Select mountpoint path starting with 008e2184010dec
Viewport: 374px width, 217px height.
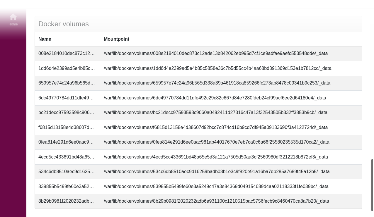pos(216,54)
